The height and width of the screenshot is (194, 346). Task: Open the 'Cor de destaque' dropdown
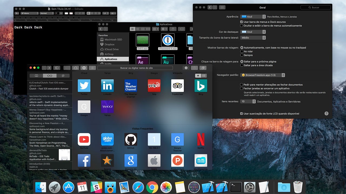(253, 32)
